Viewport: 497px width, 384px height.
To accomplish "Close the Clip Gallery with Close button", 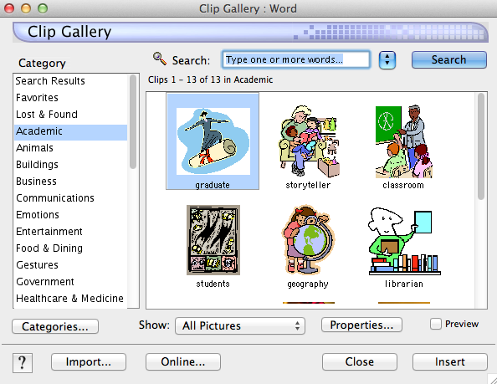I will pyautogui.click(x=360, y=361).
